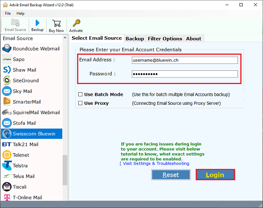Viewport: 263px width, 208px height.
Task: Click the Password input field
Action: pos(185,74)
